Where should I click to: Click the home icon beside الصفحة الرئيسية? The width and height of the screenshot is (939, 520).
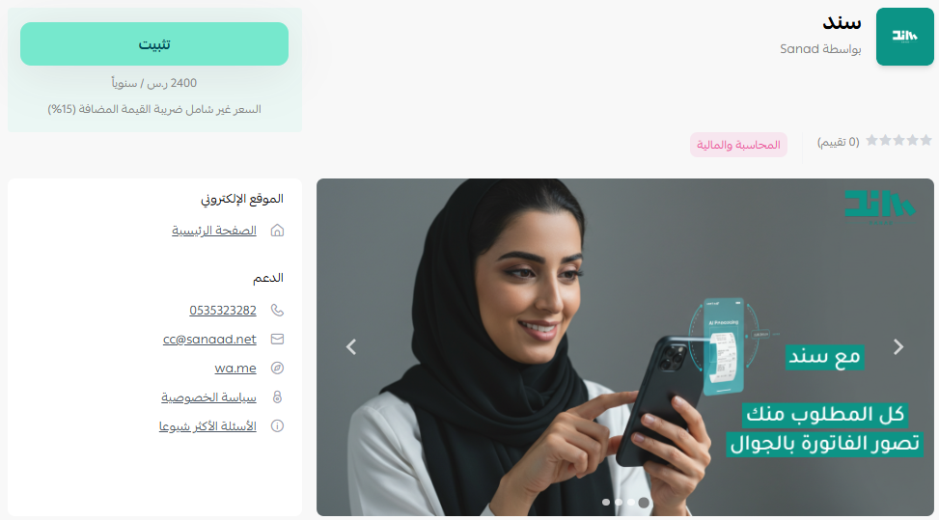[277, 231]
